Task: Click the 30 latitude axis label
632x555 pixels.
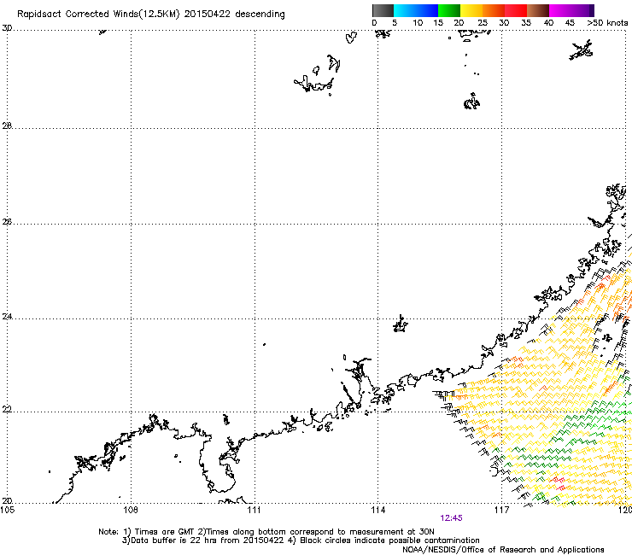Action: 7,28
